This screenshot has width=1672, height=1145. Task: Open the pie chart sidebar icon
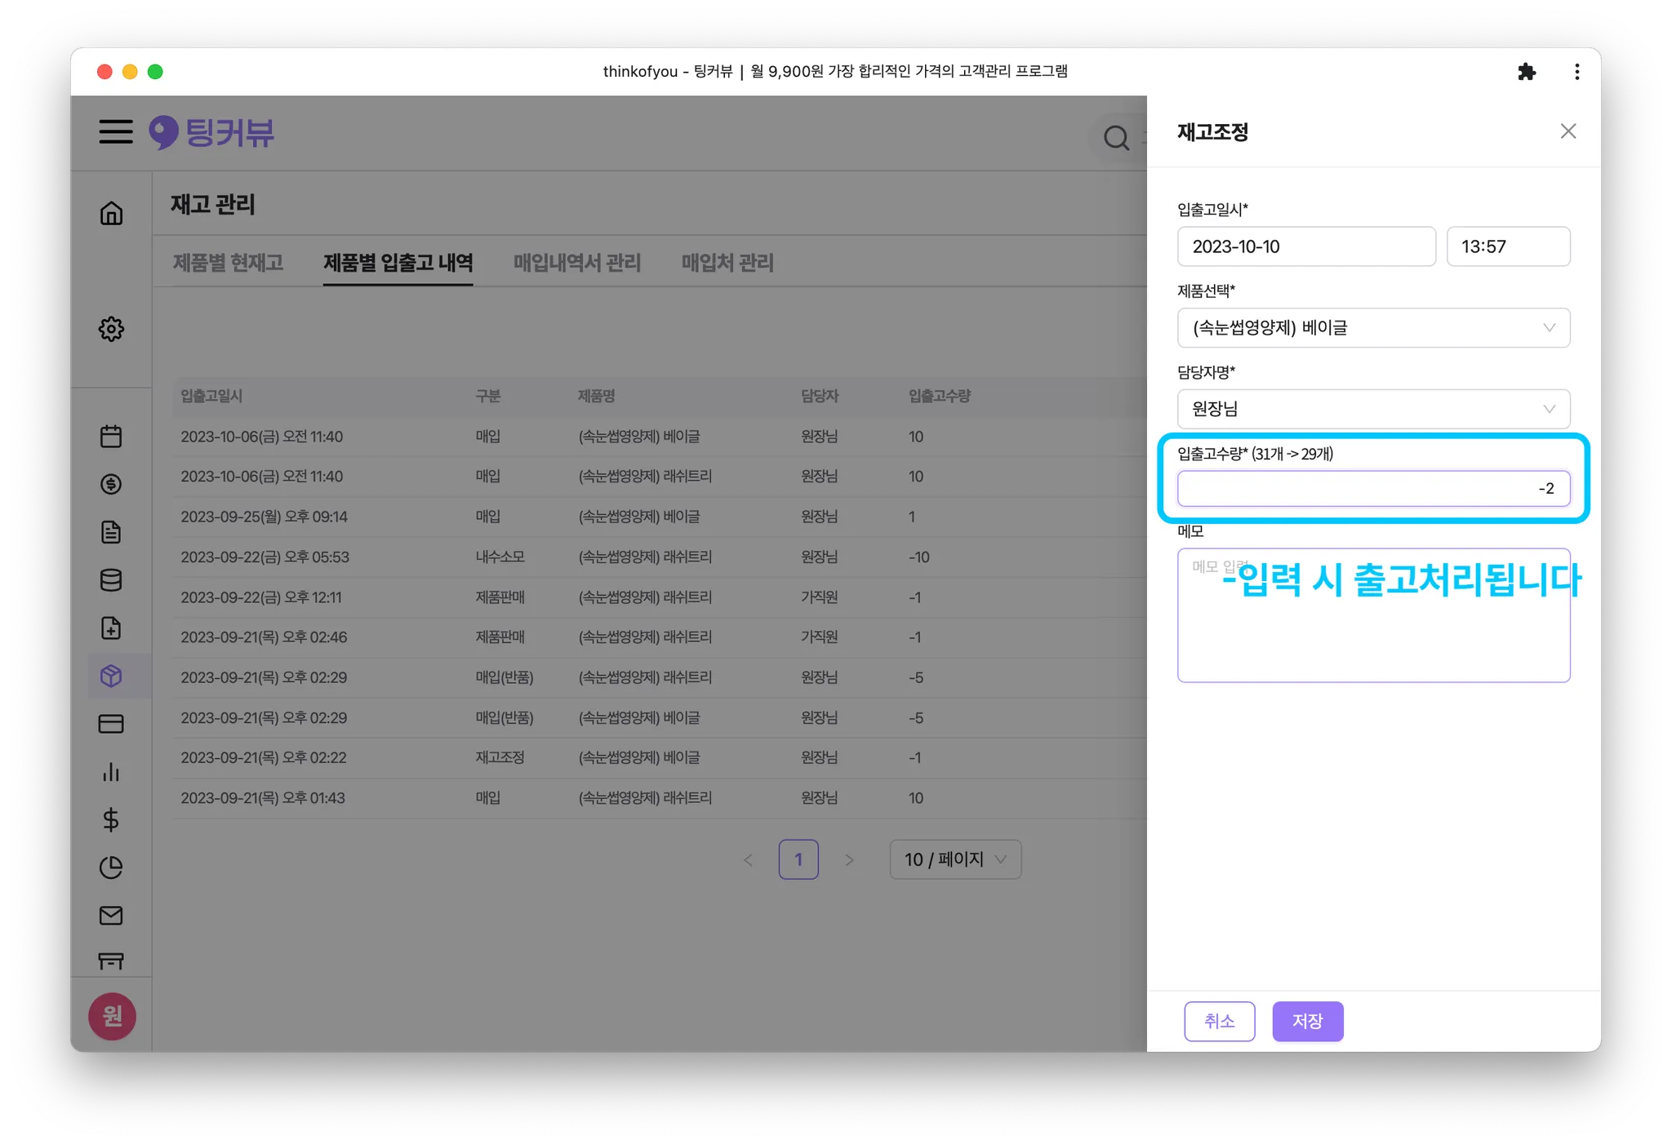111,868
